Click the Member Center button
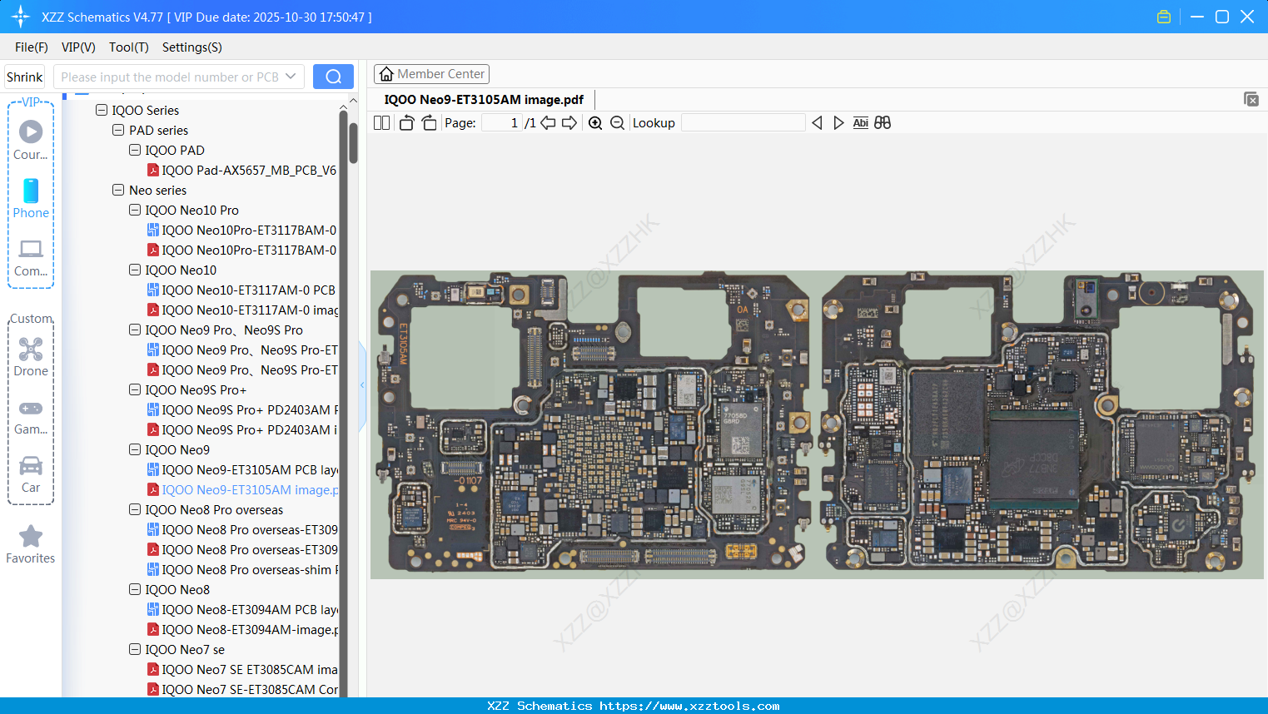 tap(431, 74)
